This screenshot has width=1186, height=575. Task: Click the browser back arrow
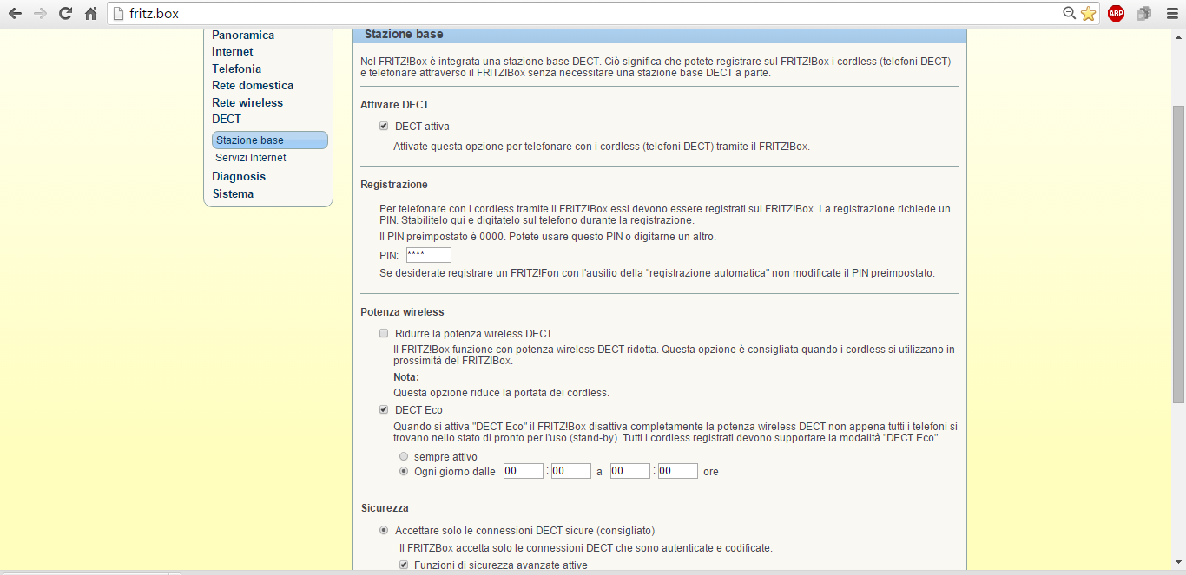(15, 14)
